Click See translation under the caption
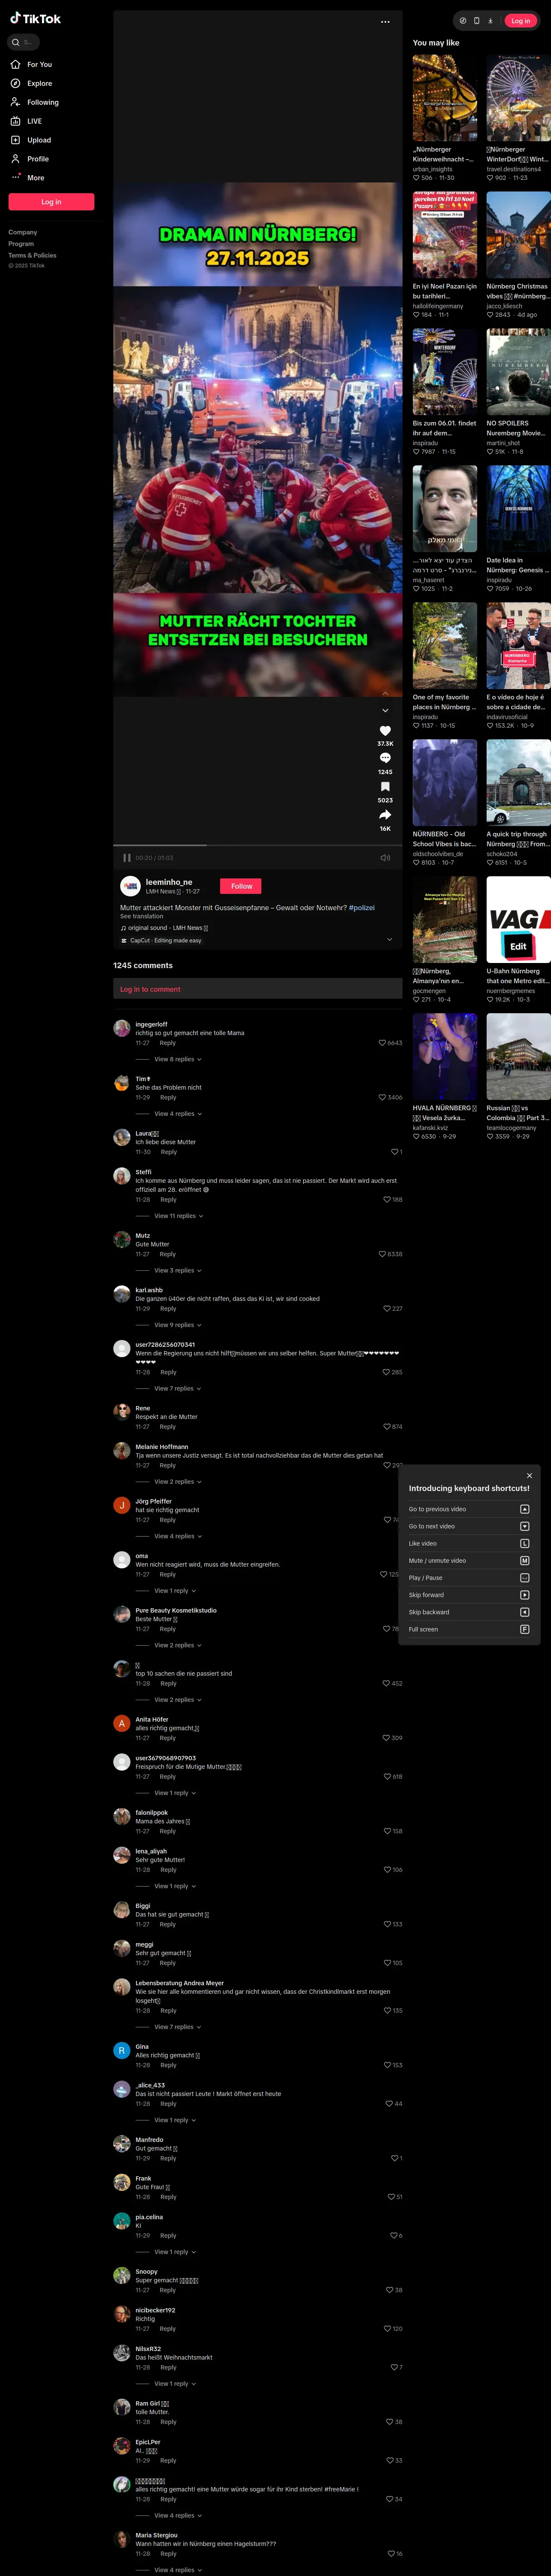 coord(141,916)
